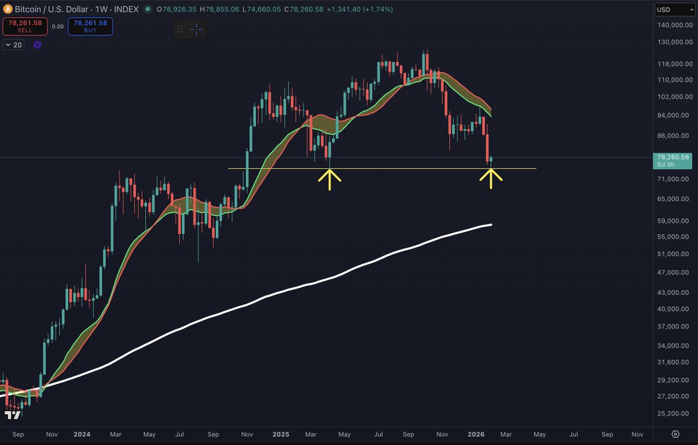Click the 0.00 spread value
Viewport: 698px width, 445px height.
(x=58, y=26)
